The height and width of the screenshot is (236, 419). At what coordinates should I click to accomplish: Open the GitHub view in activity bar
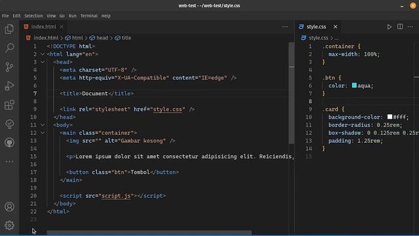(x=9, y=143)
